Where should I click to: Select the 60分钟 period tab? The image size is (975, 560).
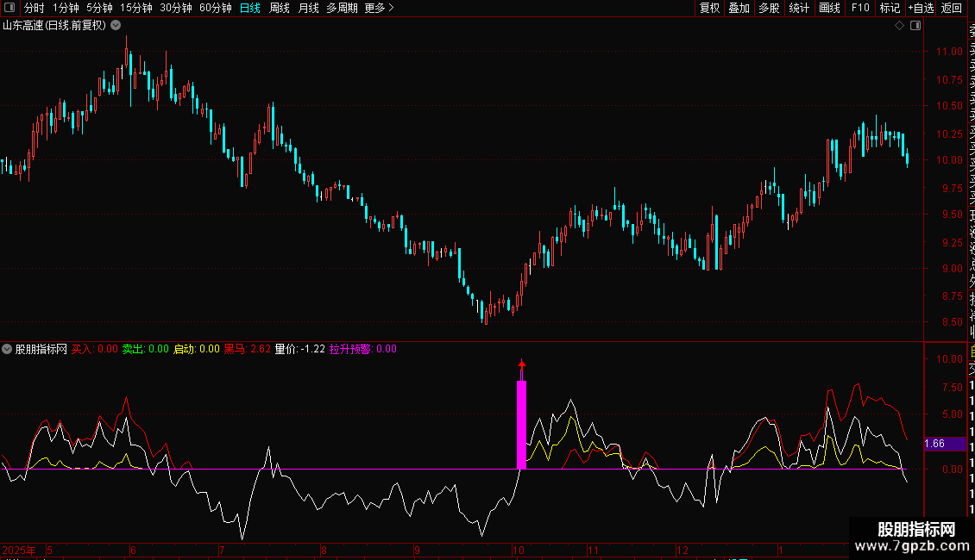tap(215, 9)
